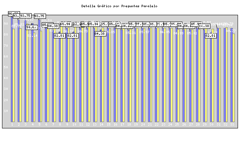Click x-axis question number 1

tap(12, 124)
